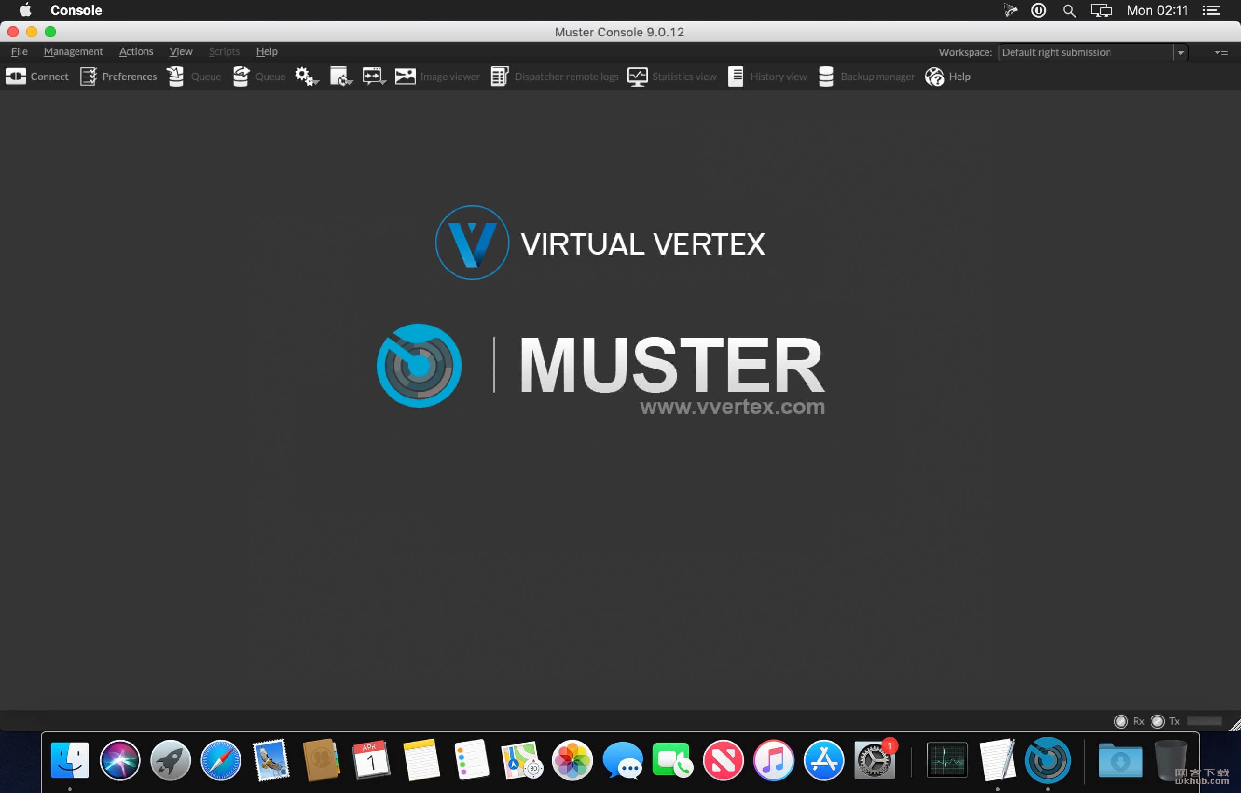
Task: Click the www.vvertex.com text
Action: [732, 407]
